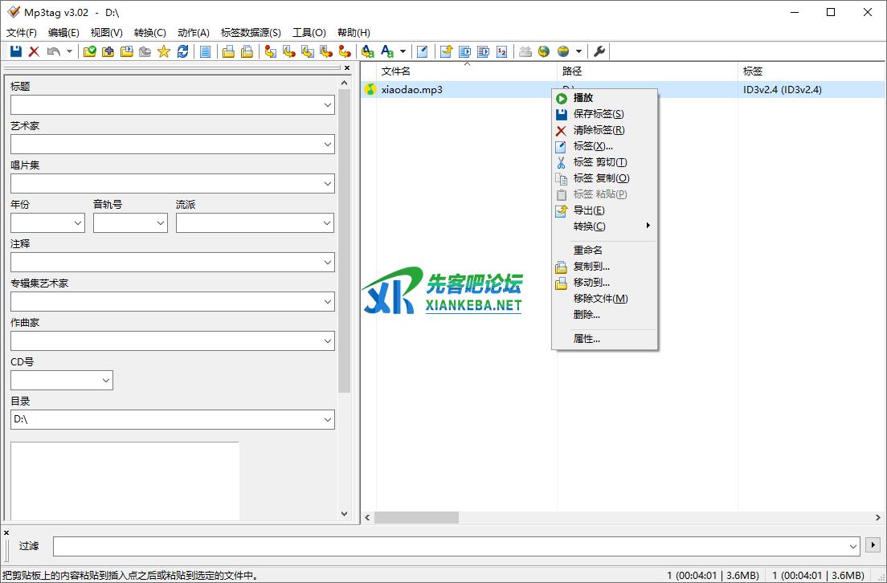This screenshot has width=887, height=583.
Task: Click the 文件名 column header
Action: [395, 71]
